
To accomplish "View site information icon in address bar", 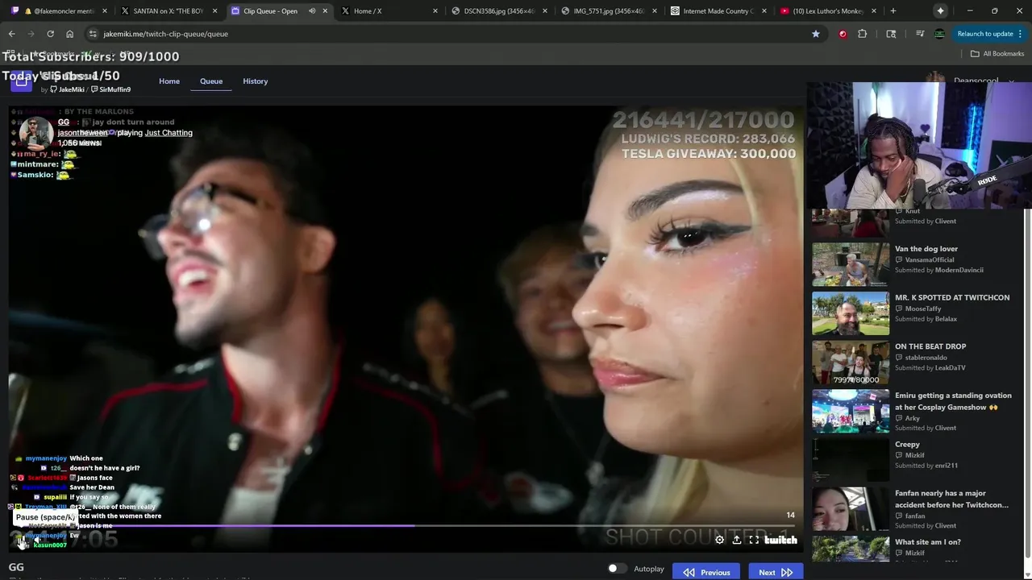I will [x=93, y=34].
